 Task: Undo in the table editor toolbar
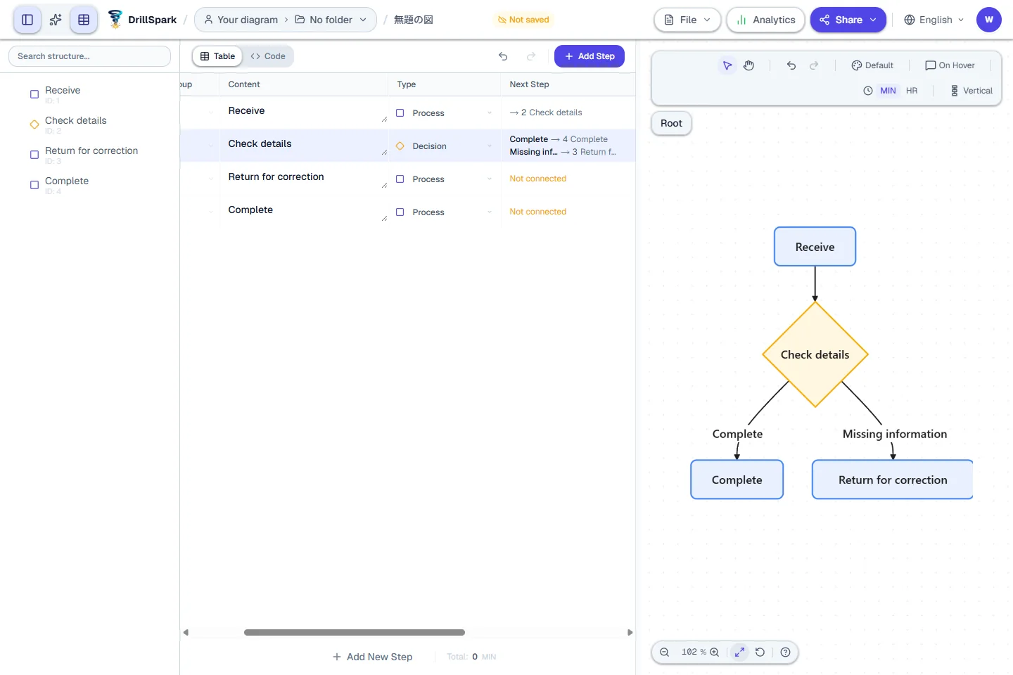tap(503, 56)
